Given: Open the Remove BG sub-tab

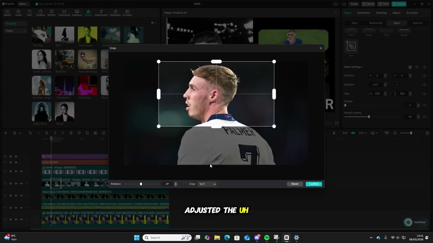Looking at the screenshot, I should (x=375, y=23).
